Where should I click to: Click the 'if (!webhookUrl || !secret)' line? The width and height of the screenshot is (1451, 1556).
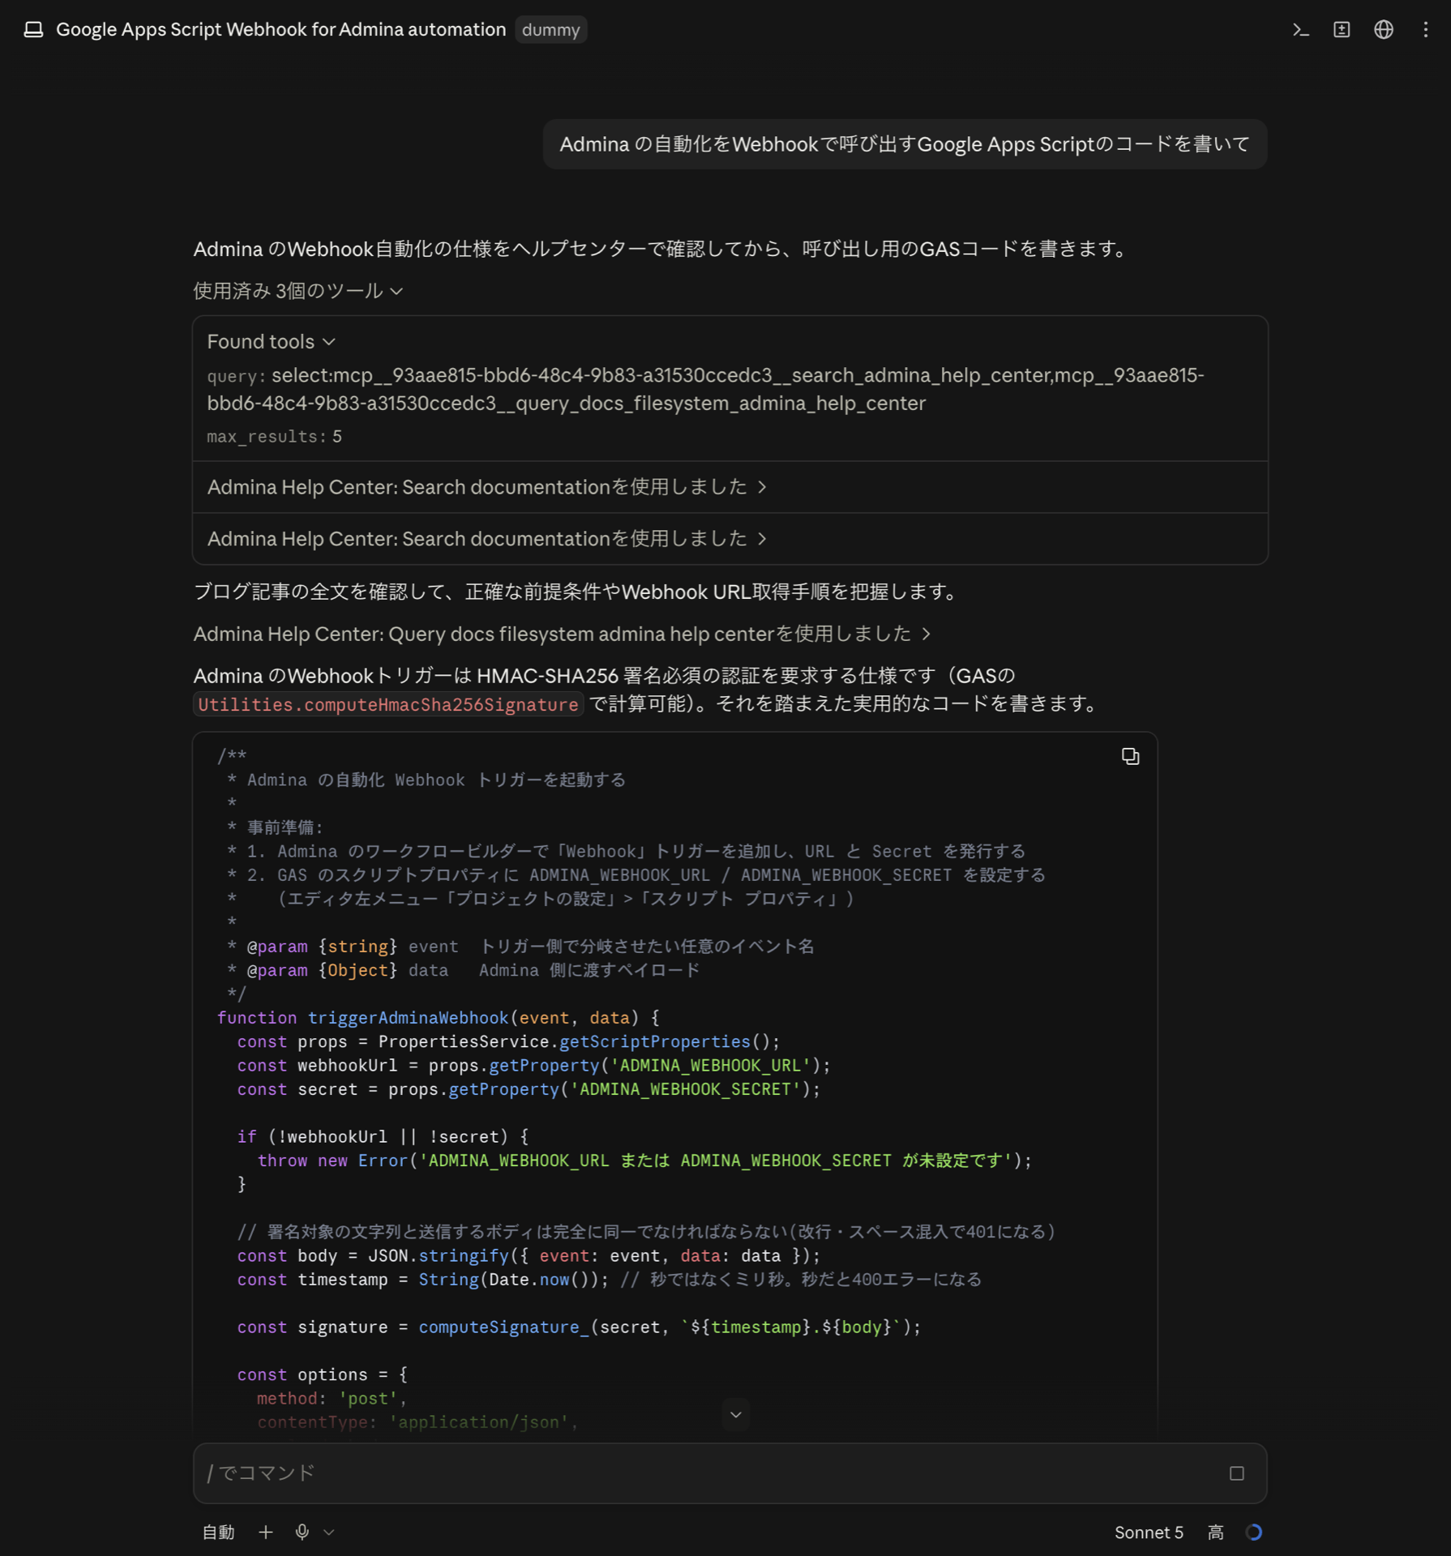tap(383, 1137)
